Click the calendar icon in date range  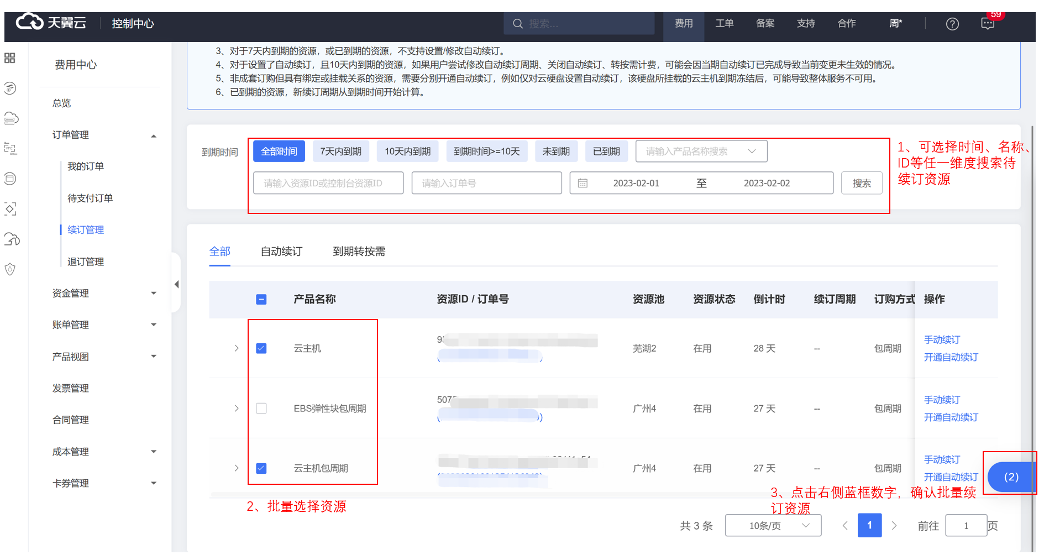583,183
